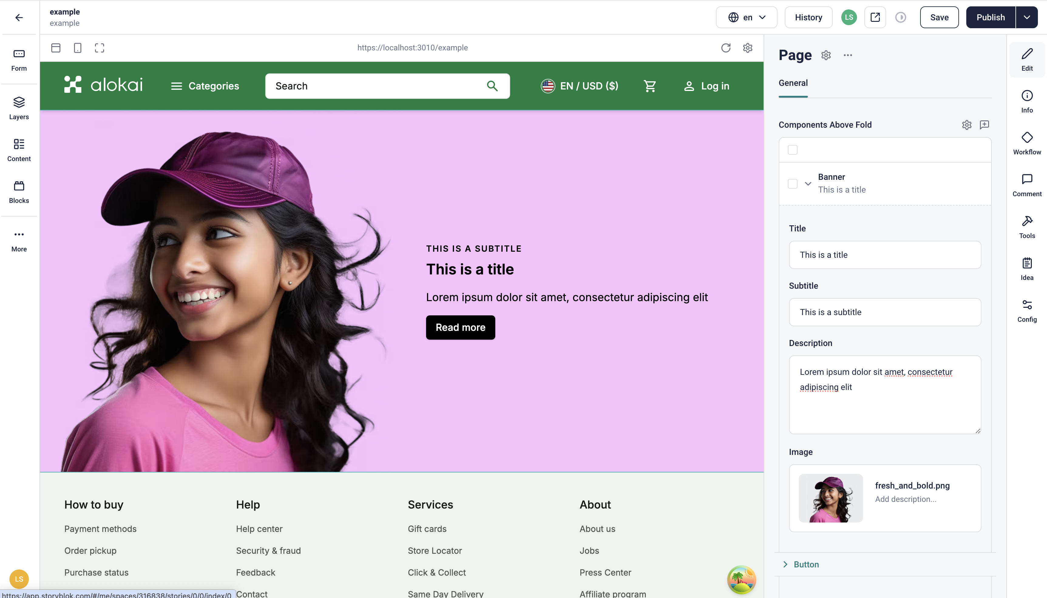1047x598 pixels.
Task: Open the Categories menu in preview
Action: coord(205,86)
